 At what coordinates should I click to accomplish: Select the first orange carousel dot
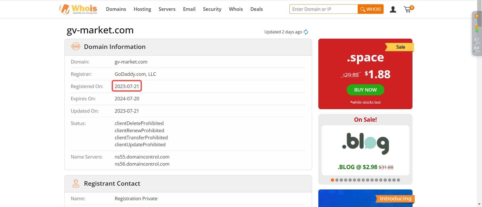tap(332, 180)
